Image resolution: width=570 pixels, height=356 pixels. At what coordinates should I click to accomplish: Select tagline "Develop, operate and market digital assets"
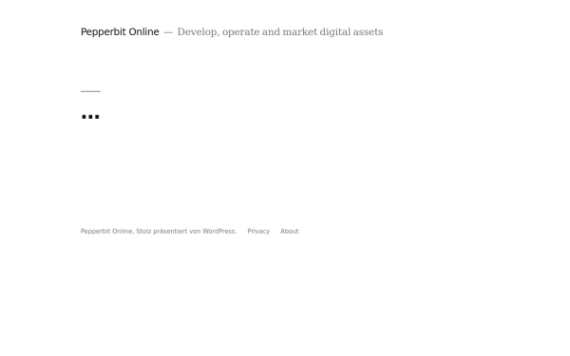click(280, 32)
